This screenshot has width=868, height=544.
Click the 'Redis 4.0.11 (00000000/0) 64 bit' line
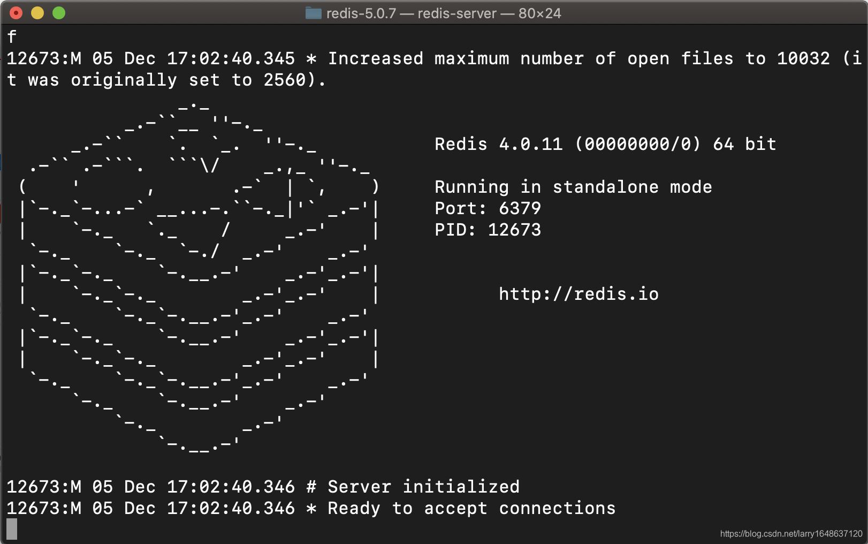[605, 144]
